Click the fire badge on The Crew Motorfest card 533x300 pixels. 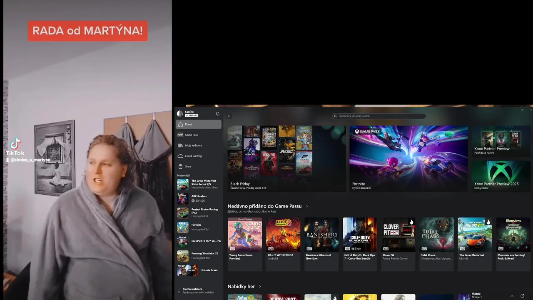click(488, 222)
